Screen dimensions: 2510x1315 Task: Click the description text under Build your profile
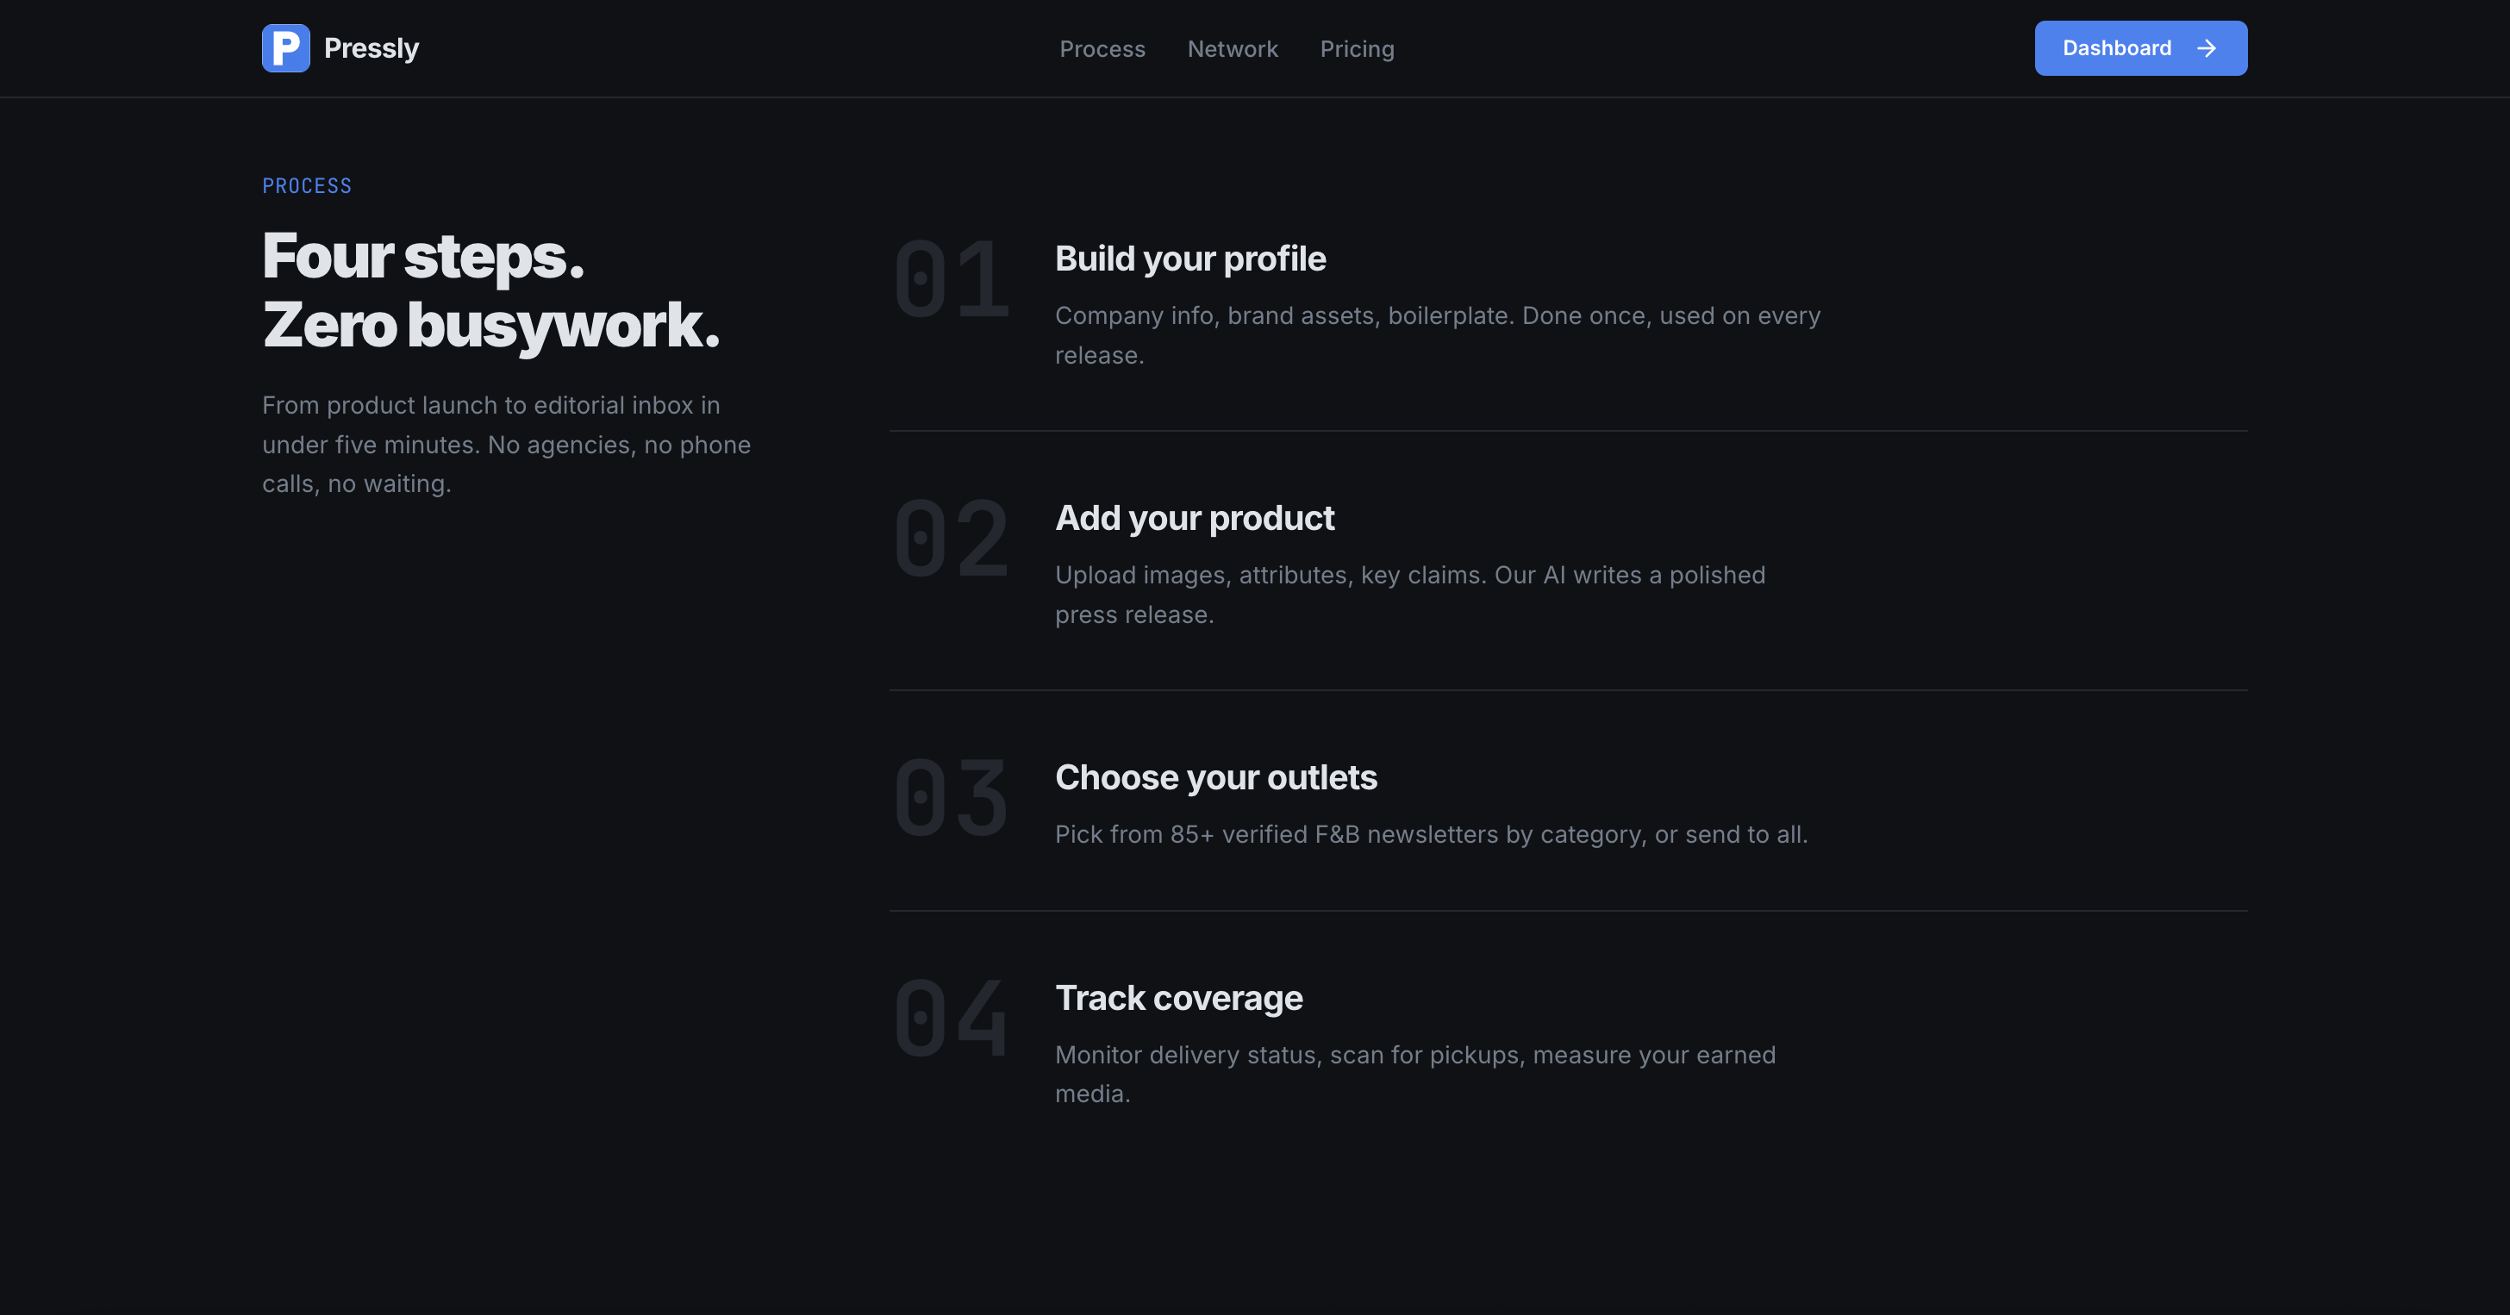(1437, 335)
